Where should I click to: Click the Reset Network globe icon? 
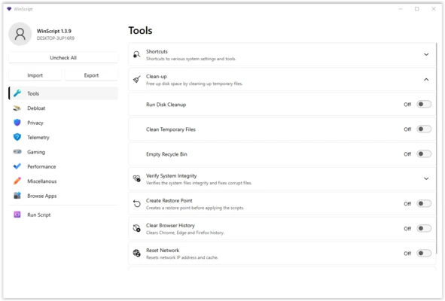[137, 253]
